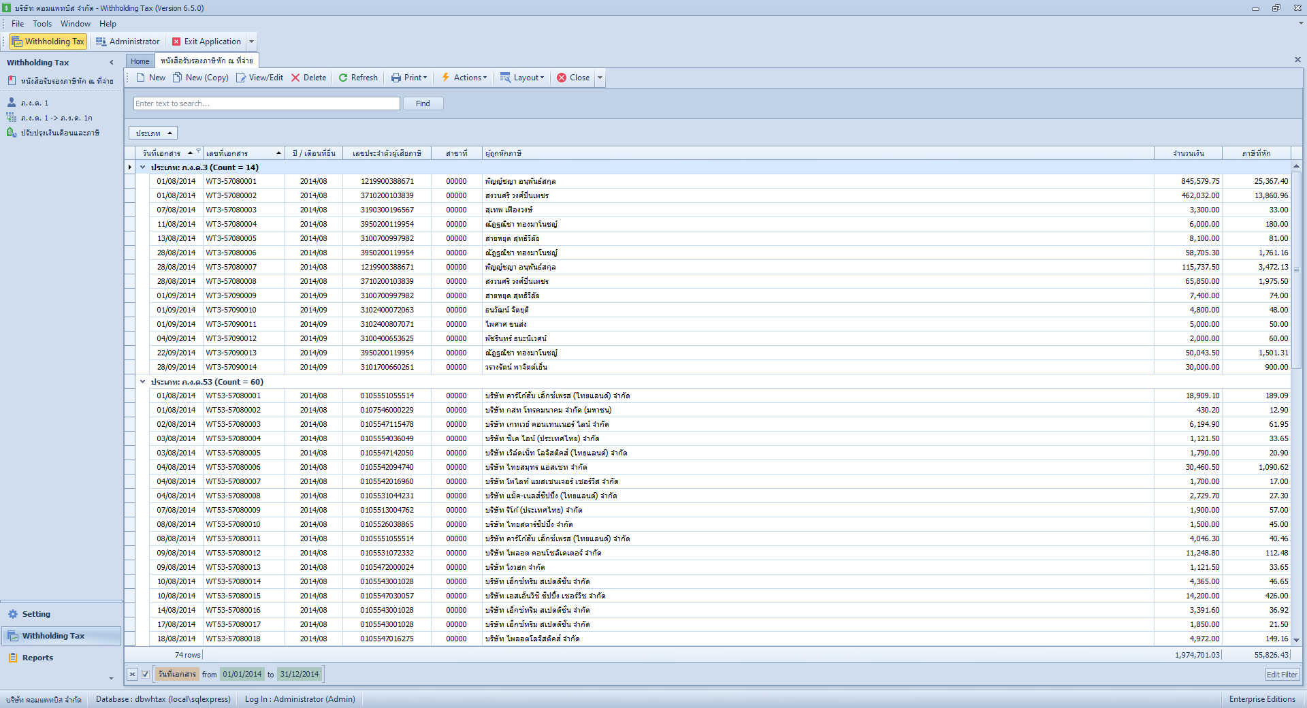
Task: Open the Layout dropdown
Action: [x=522, y=78]
